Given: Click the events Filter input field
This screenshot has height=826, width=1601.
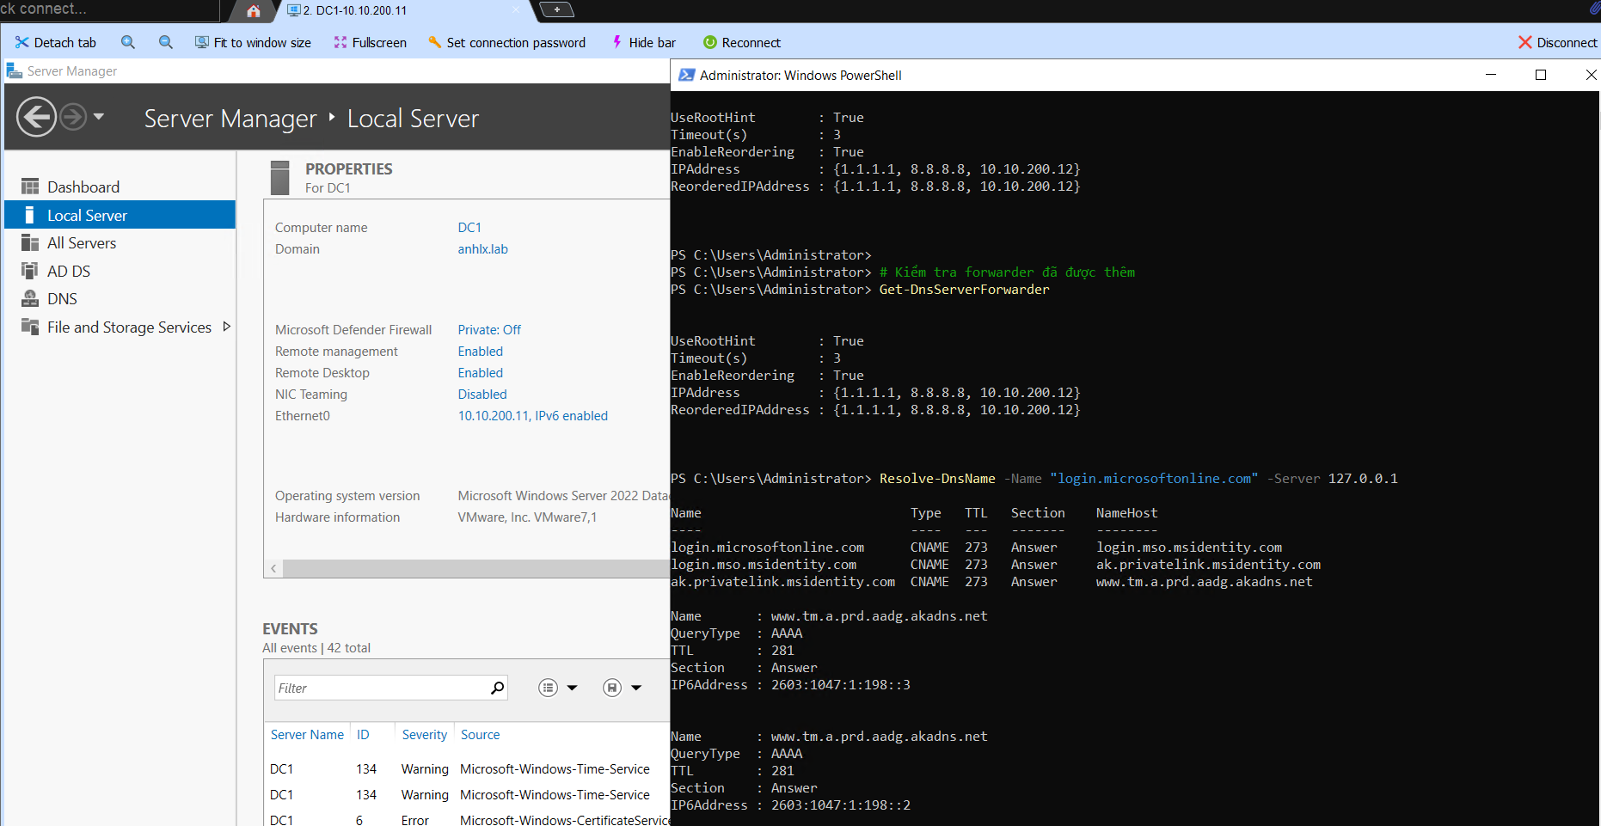Looking at the screenshot, I should (381, 688).
